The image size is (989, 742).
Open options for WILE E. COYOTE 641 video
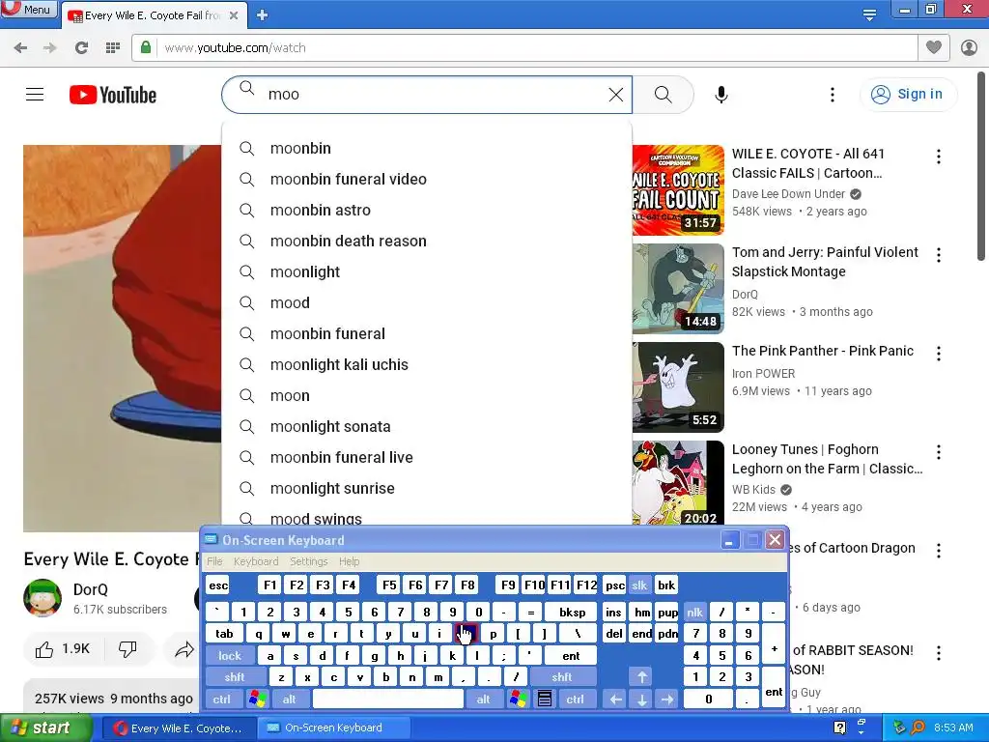click(x=939, y=157)
